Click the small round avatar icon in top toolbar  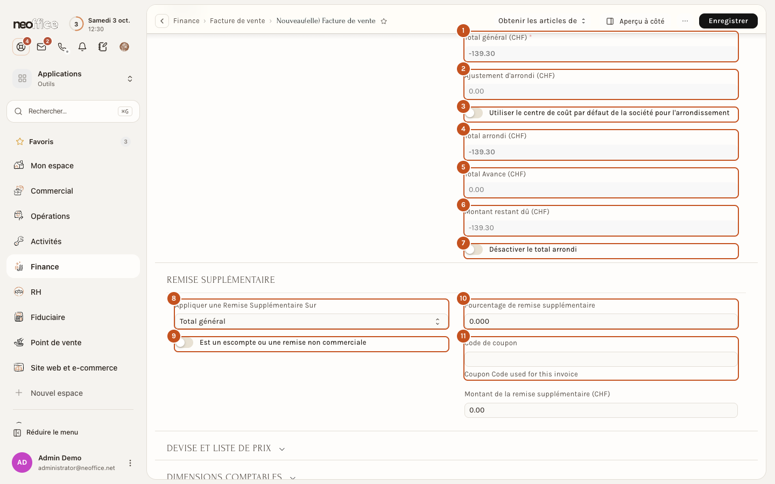pyautogui.click(x=124, y=47)
